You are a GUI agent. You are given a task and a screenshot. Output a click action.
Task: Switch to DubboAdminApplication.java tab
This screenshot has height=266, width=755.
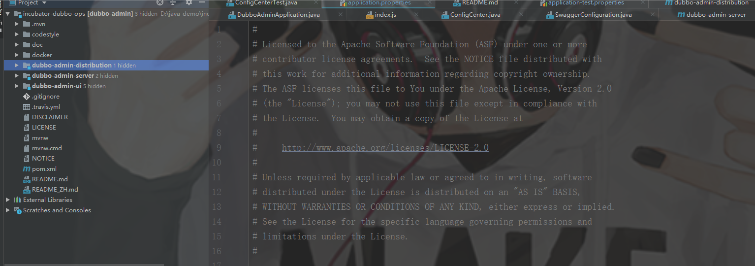tap(278, 14)
